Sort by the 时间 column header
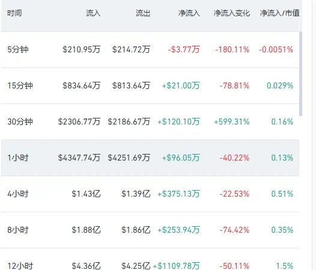The height and width of the screenshot is (270, 316). [14, 13]
